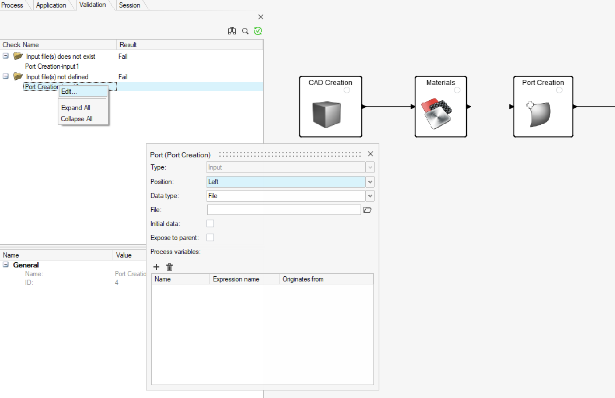Viewport: 615px width, 398px height.
Task: Select the CAD Creation cube node
Action: (326, 114)
